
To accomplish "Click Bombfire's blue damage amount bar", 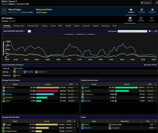I will (x=45, y=94).
